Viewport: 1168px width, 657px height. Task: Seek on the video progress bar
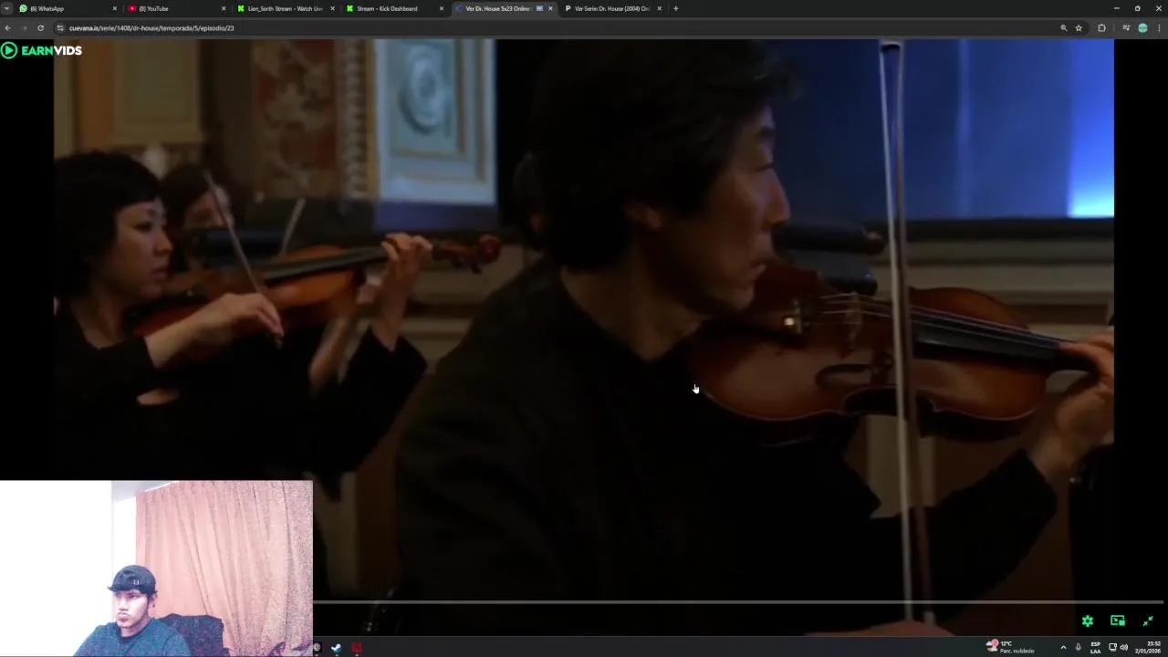(739, 602)
